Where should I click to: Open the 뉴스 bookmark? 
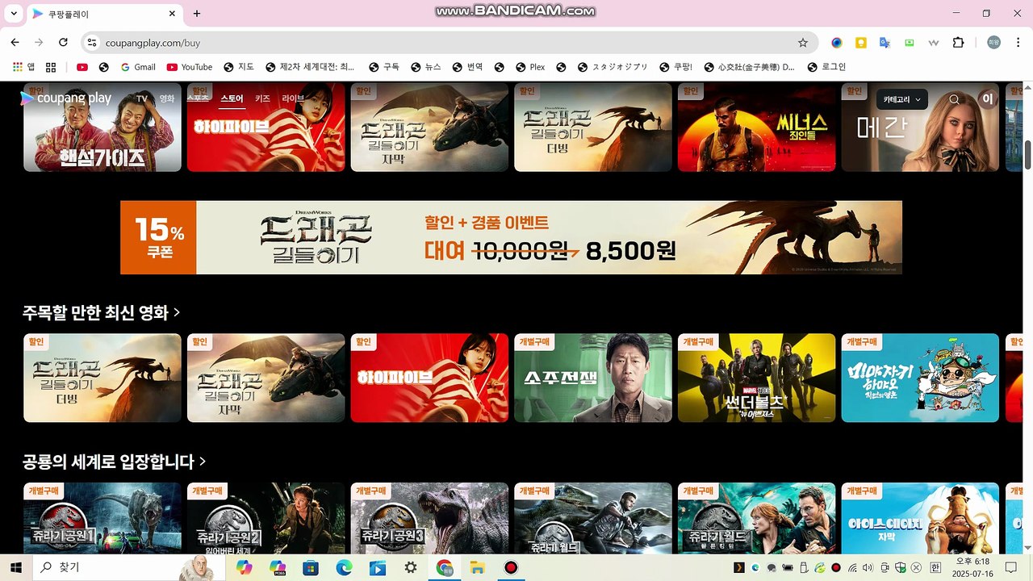[x=425, y=67]
